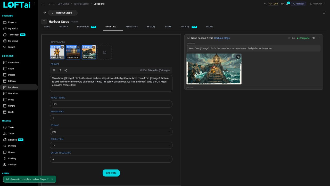Open the link icon in the generation toast

[48, 179]
